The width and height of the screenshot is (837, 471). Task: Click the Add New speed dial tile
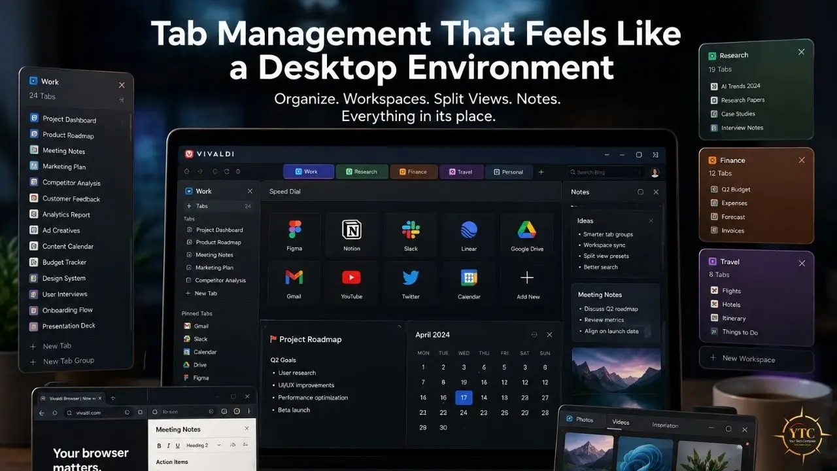[x=527, y=283]
